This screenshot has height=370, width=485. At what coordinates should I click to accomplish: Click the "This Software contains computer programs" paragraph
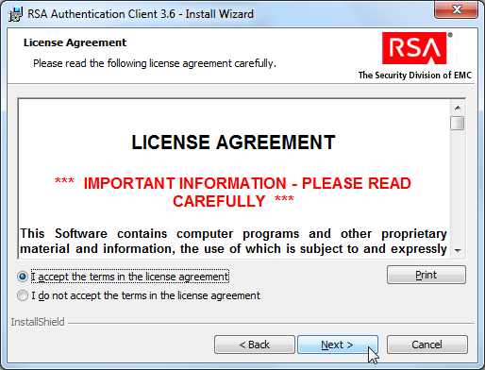[233, 241]
